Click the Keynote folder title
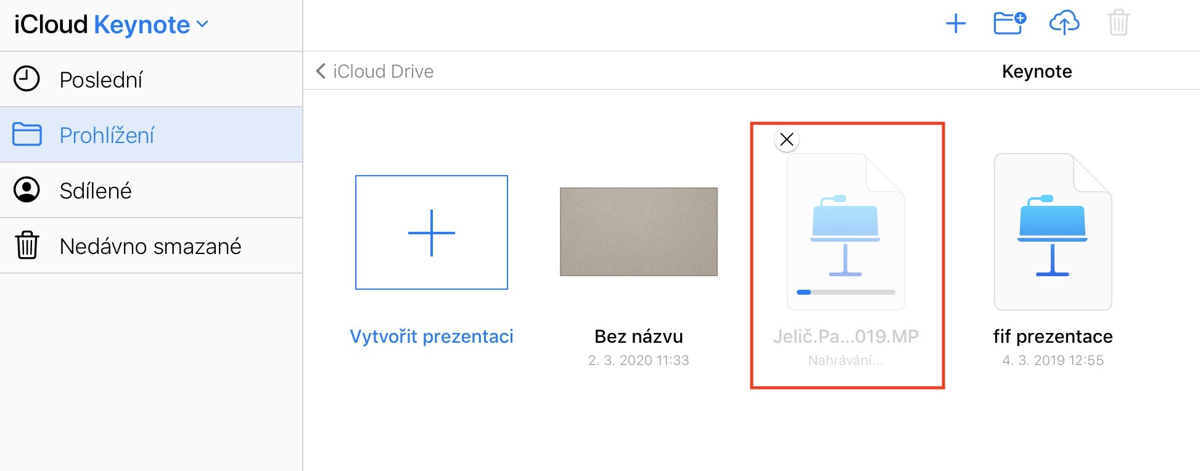Screen dimensions: 1200x471 [x=1037, y=72]
